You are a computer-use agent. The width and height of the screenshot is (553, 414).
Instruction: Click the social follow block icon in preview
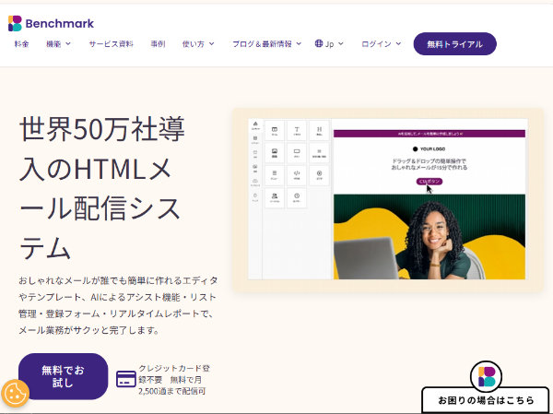tap(275, 197)
